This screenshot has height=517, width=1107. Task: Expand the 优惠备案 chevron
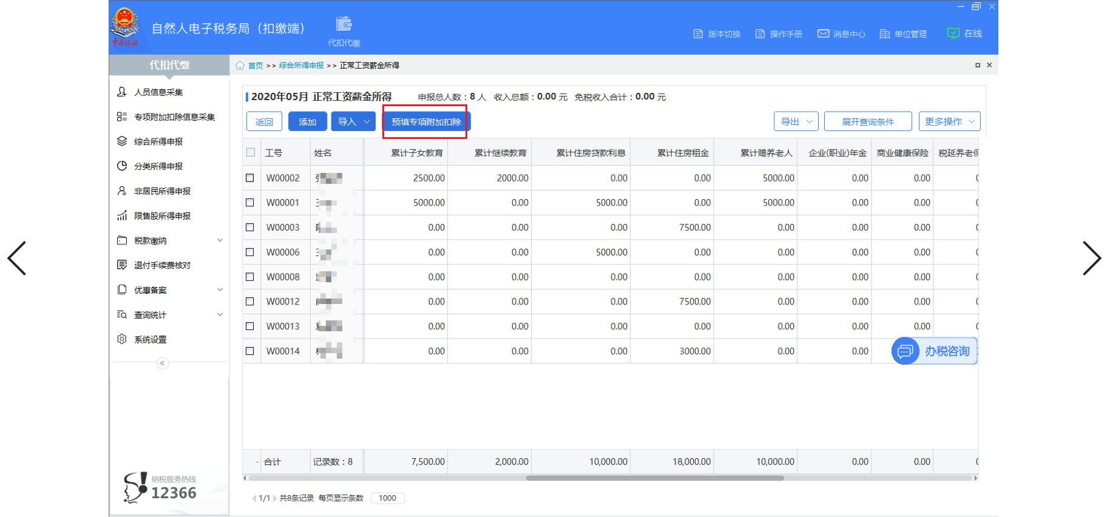tap(220, 289)
